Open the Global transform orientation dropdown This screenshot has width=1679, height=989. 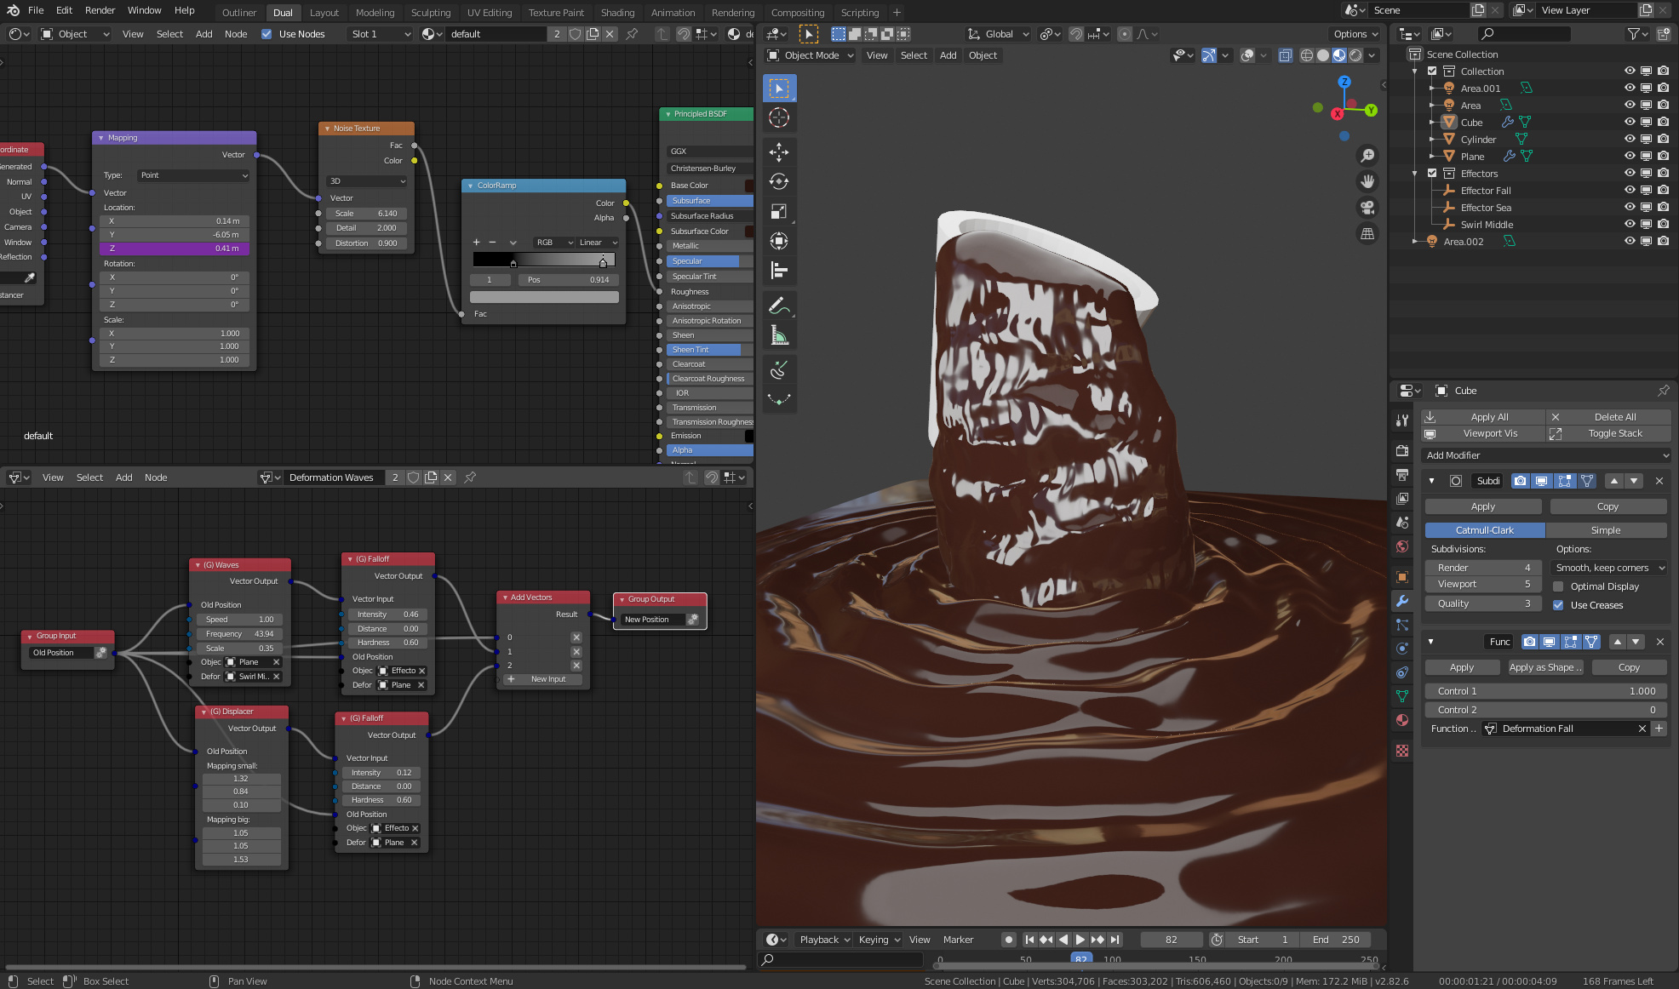click(998, 34)
